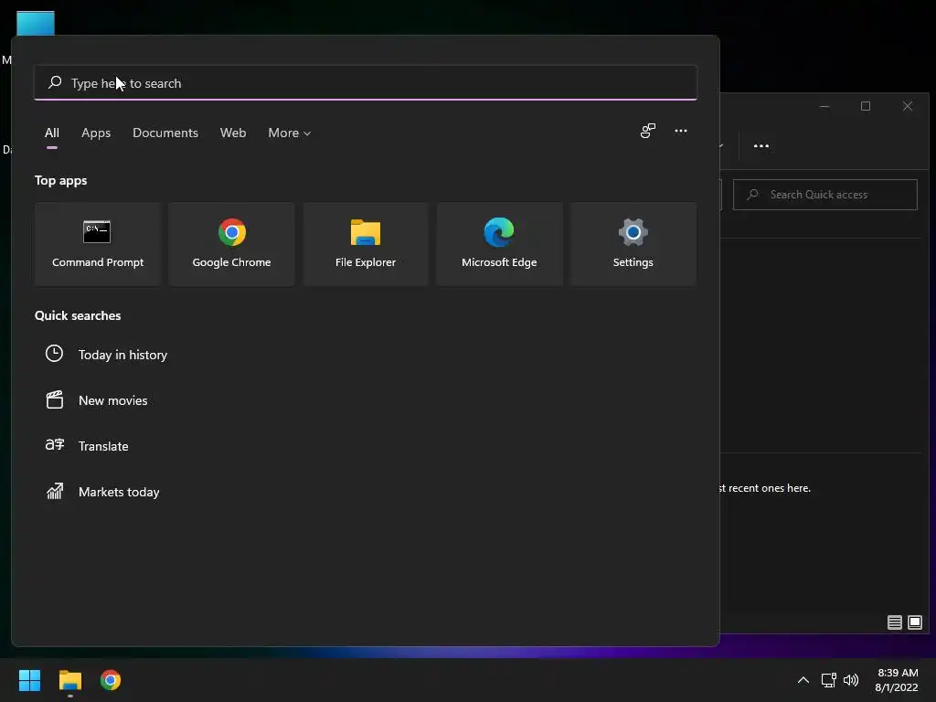Expand the More filter dropdown
Viewport: 936px width, 702px height.
[290, 133]
